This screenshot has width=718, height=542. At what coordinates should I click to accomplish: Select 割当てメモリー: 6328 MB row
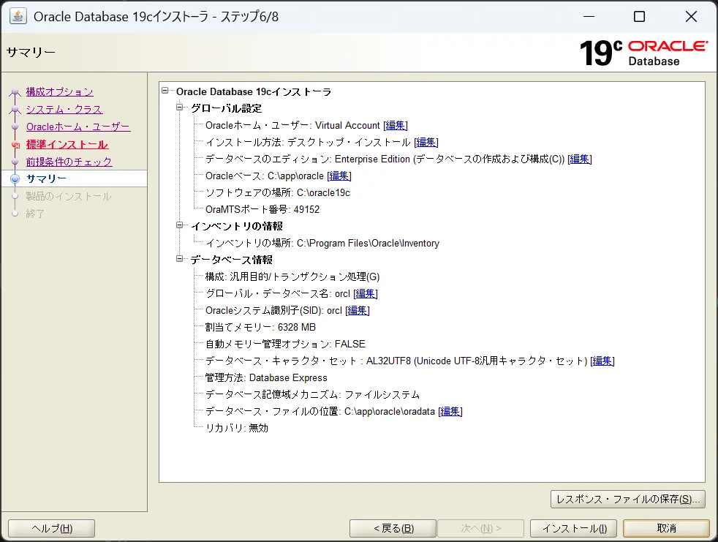[260, 327]
